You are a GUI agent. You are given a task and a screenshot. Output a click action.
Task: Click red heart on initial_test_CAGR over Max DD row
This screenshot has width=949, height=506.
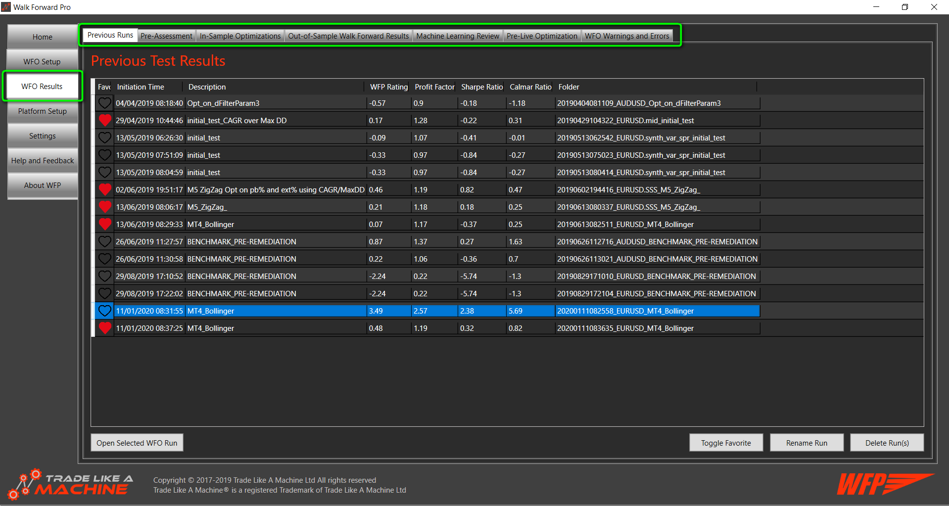(104, 121)
